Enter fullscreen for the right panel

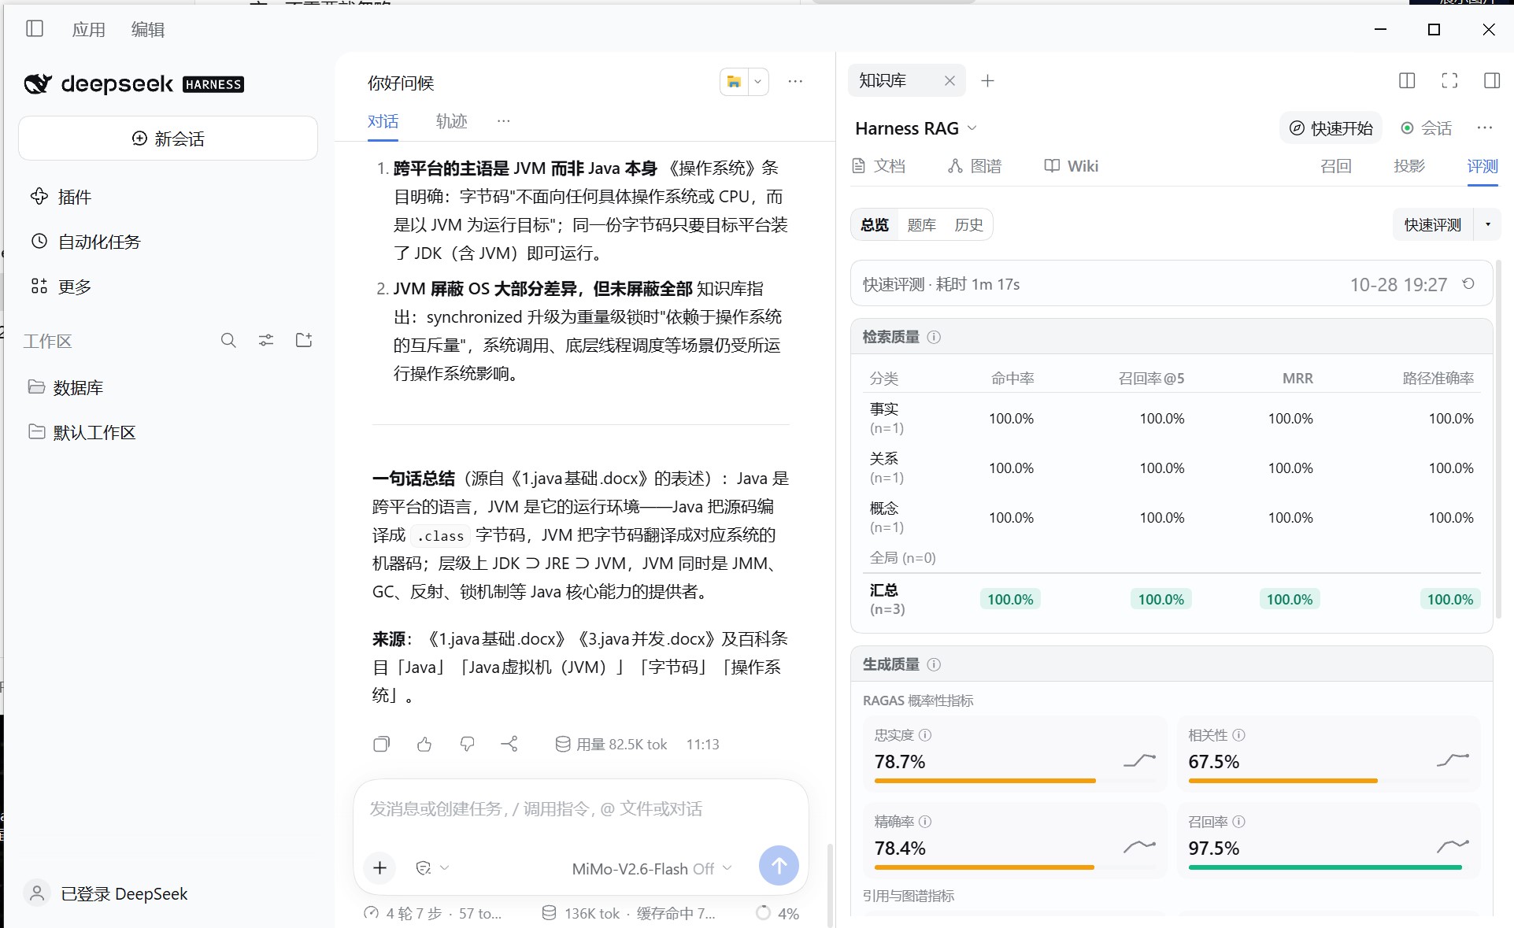(1449, 81)
